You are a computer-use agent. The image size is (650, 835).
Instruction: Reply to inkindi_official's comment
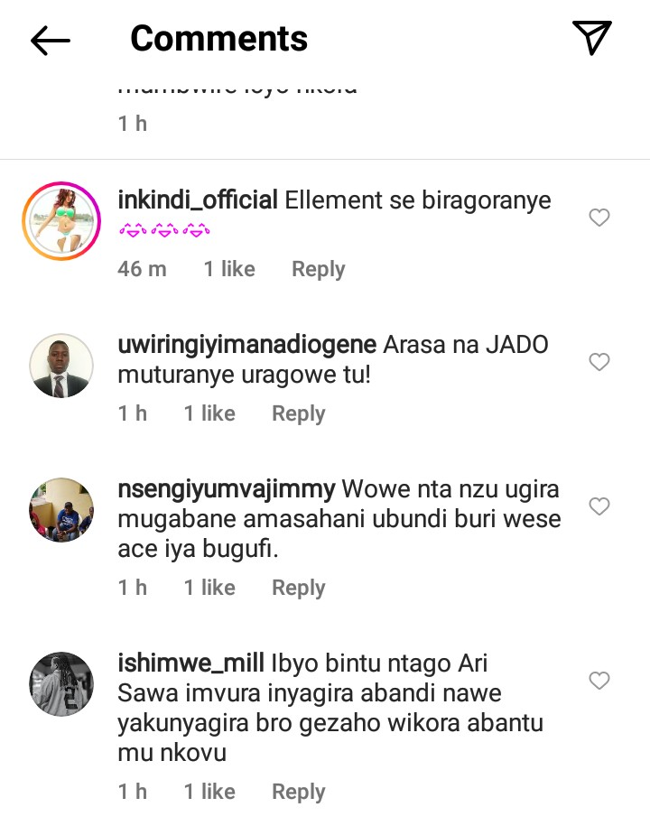pyautogui.click(x=318, y=269)
